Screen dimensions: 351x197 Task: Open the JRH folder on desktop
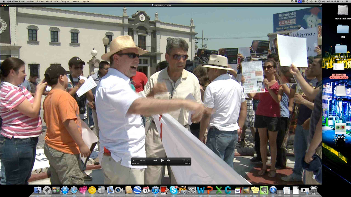coord(342,30)
